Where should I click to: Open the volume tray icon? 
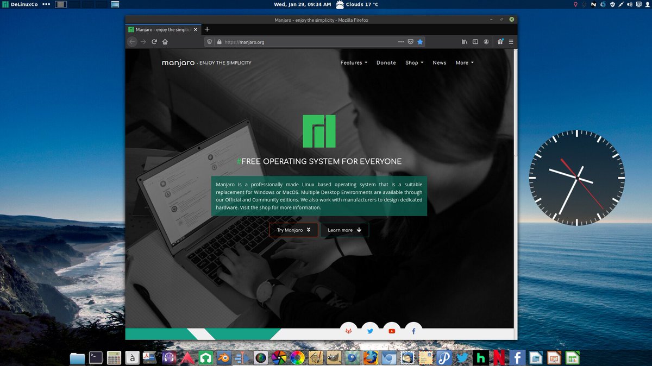click(630, 4)
